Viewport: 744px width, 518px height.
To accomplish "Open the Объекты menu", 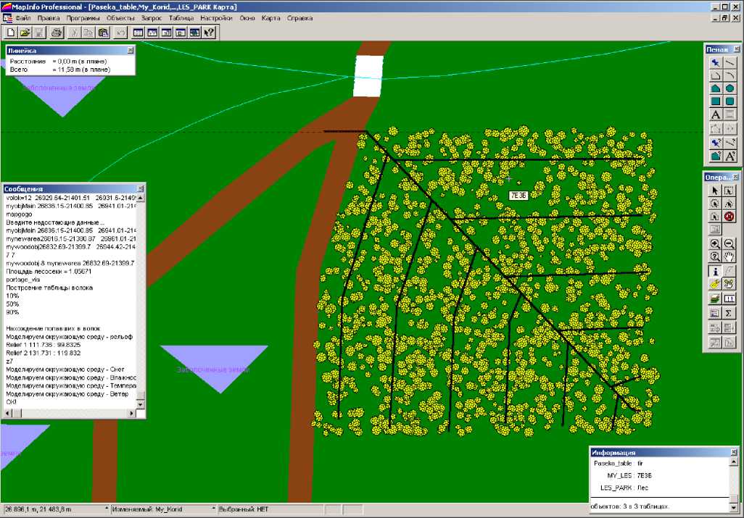I will [120, 18].
